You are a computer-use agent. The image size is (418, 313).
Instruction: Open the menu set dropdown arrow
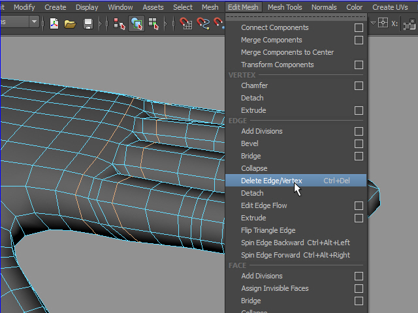coord(34,22)
